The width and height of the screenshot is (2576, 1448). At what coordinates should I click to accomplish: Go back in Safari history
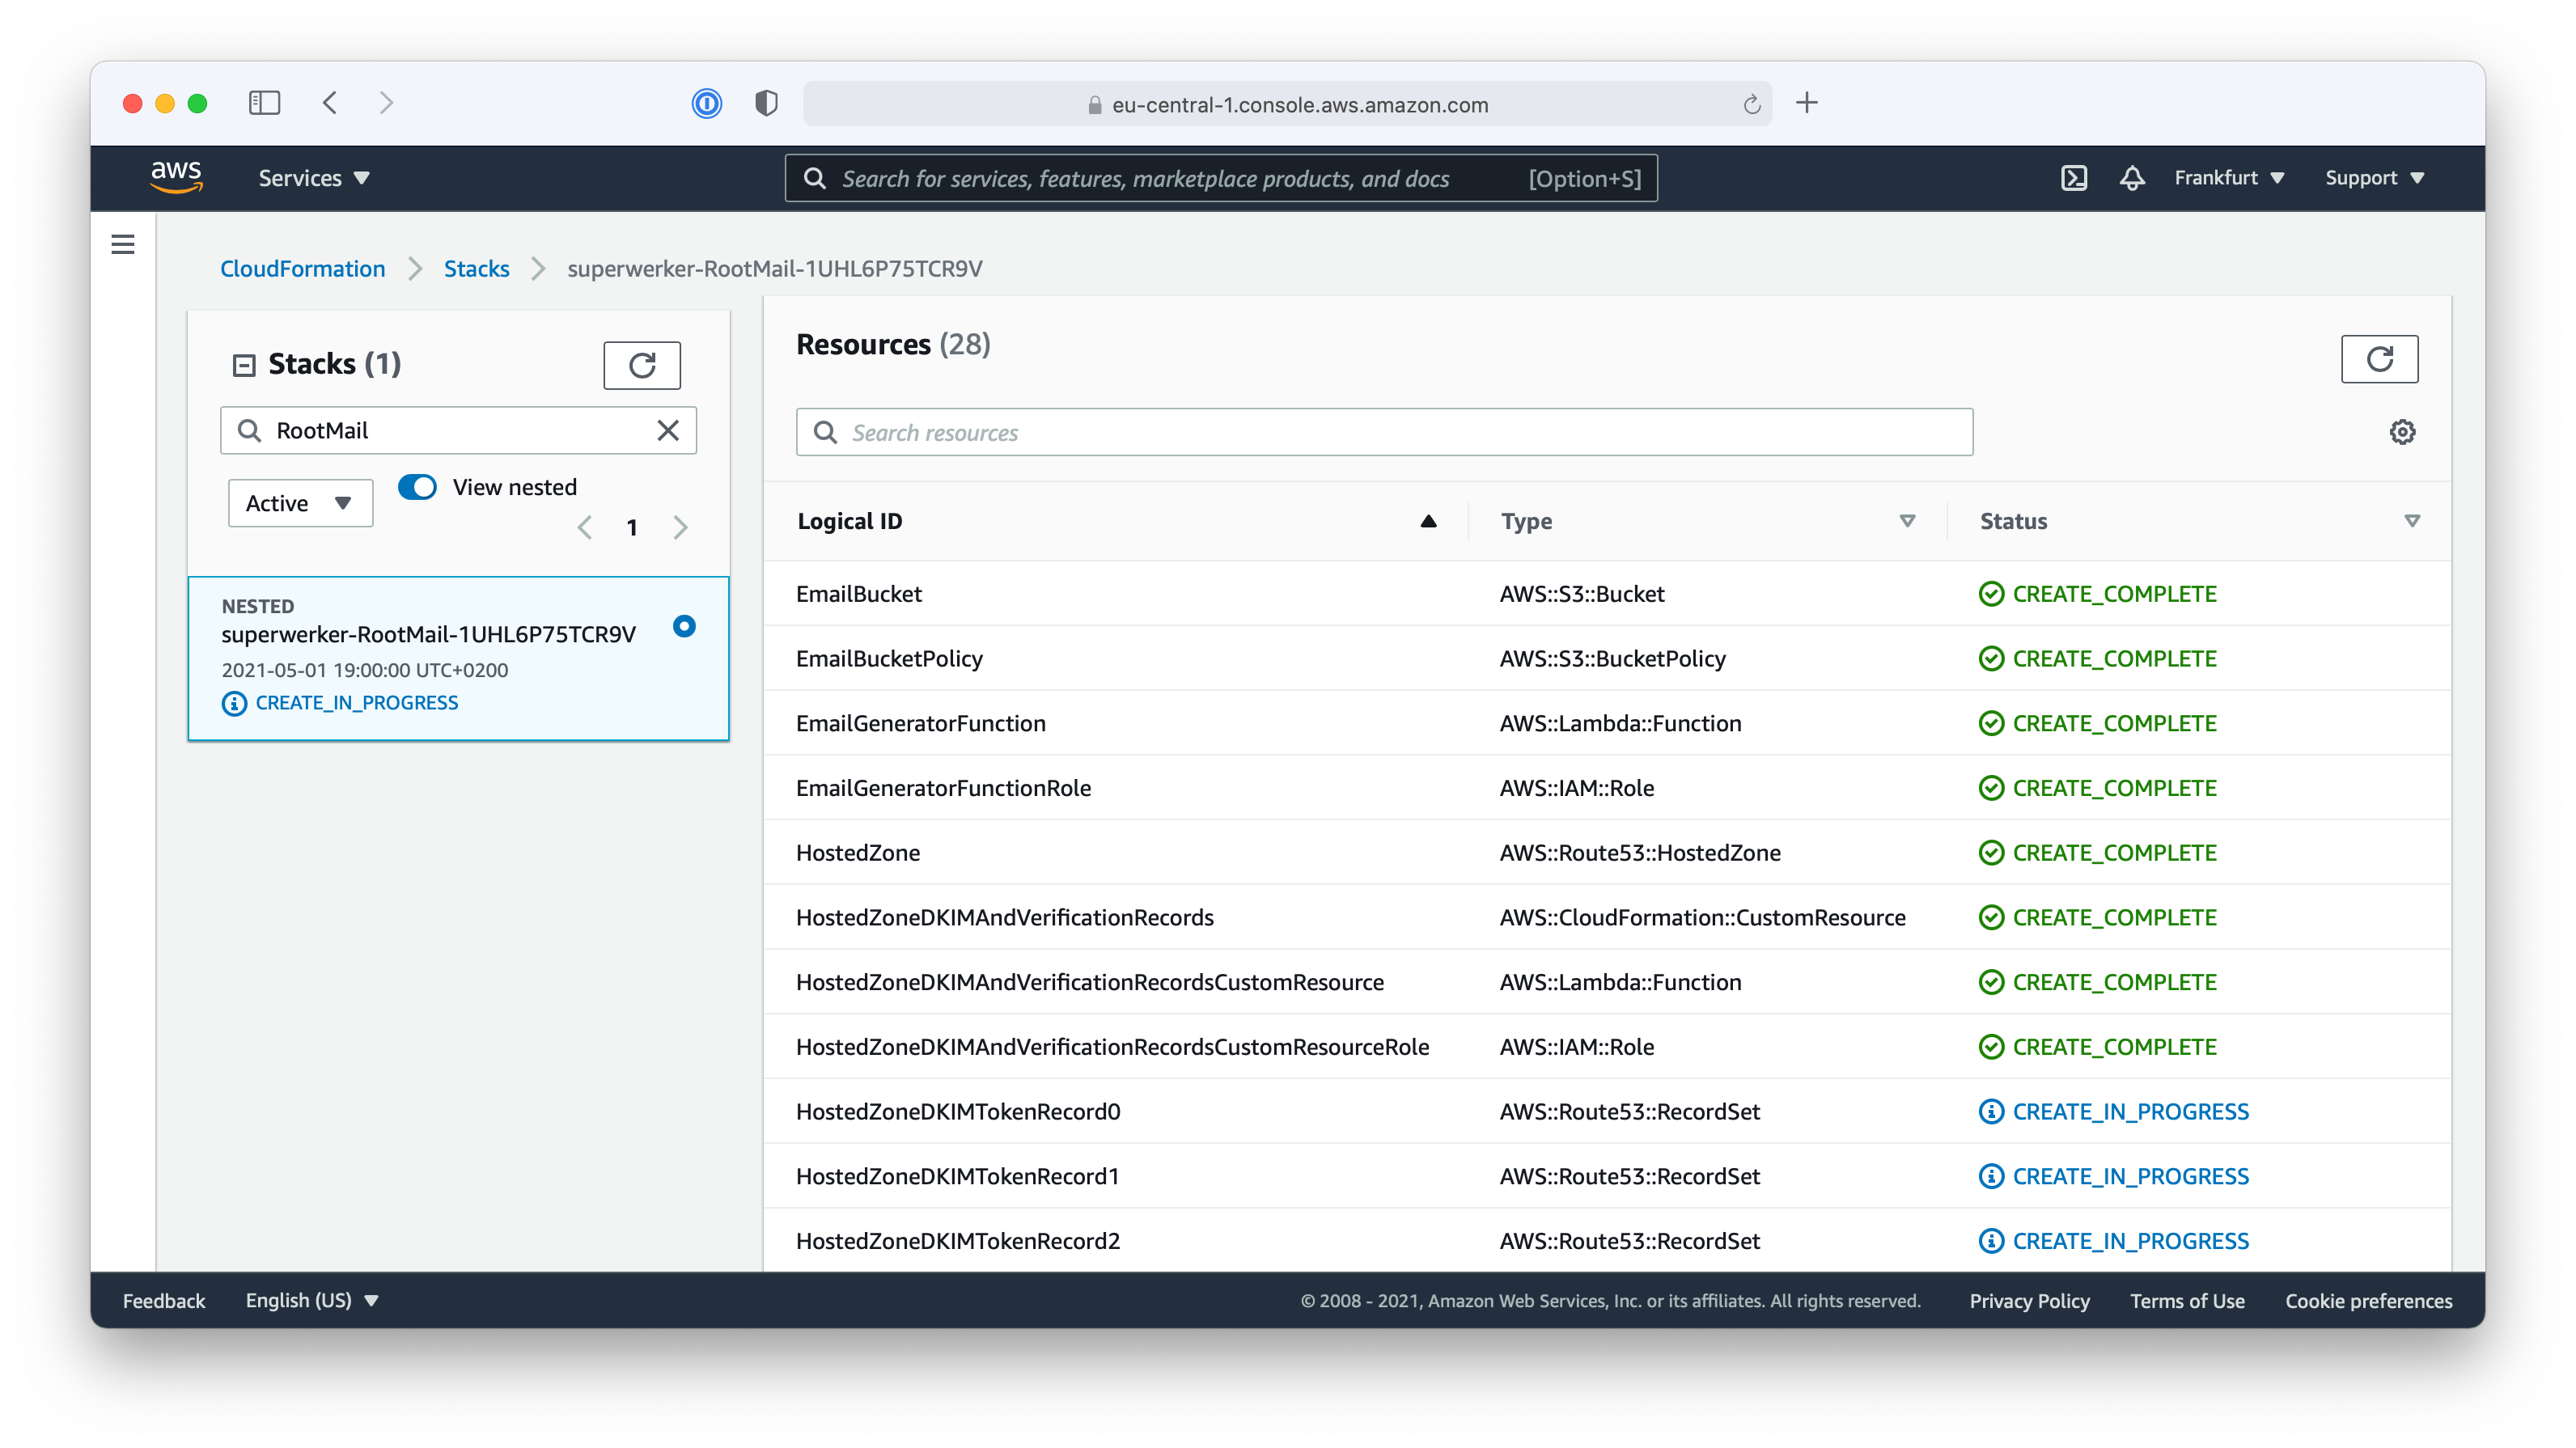(x=330, y=103)
